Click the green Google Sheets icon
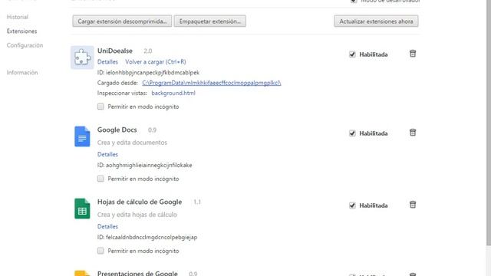491x276 pixels. [x=82, y=209]
